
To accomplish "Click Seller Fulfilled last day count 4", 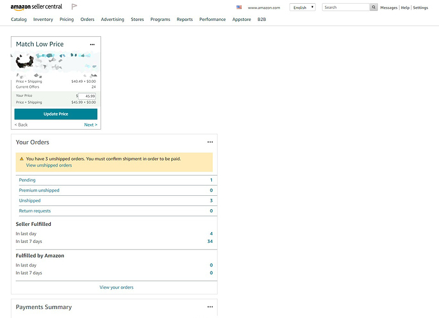I will point(211,234).
